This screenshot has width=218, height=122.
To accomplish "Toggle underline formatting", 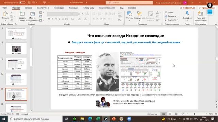I will click(x=56, y=19).
